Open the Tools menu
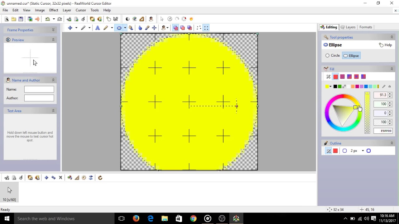Image resolution: width=399 pixels, height=224 pixels. (94, 10)
